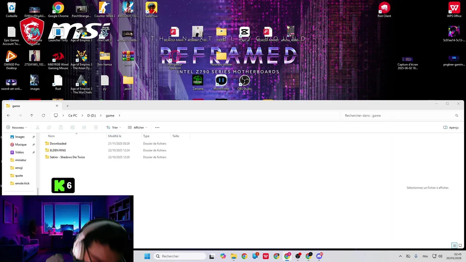Image resolution: width=466 pixels, height=262 pixels.
Task: Open the images shortcut on desktop
Action: pos(35,83)
